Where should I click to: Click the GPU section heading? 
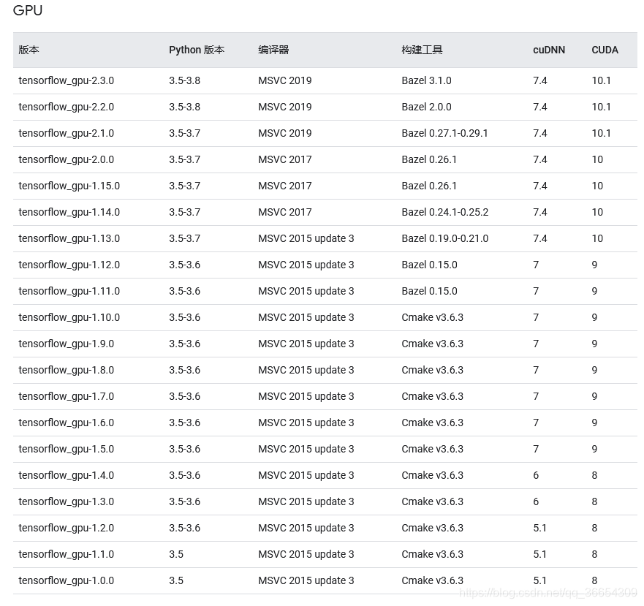coord(28,10)
